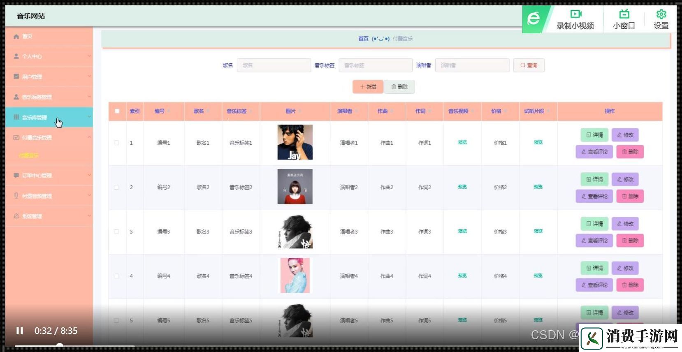The image size is (682, 352).
Task: Click the home icon beside 首页 in sidebar
Action: coord(16,37)
